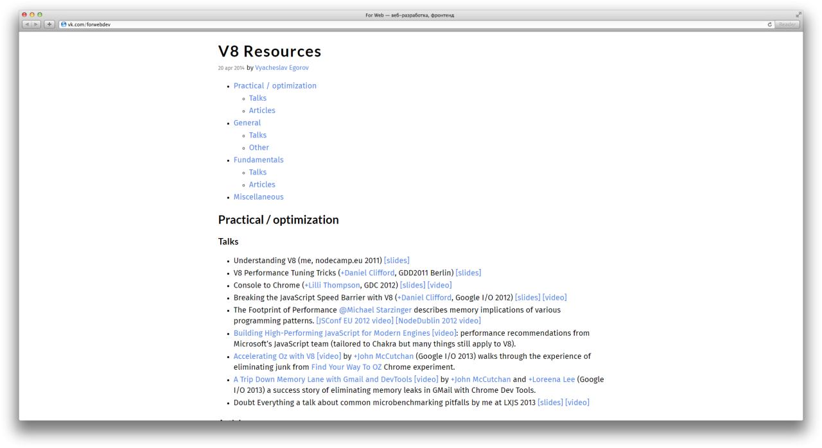
Task: Open +Daniel Clifford link in Speed Barrier talk
Action: click(x=424, y=297)
